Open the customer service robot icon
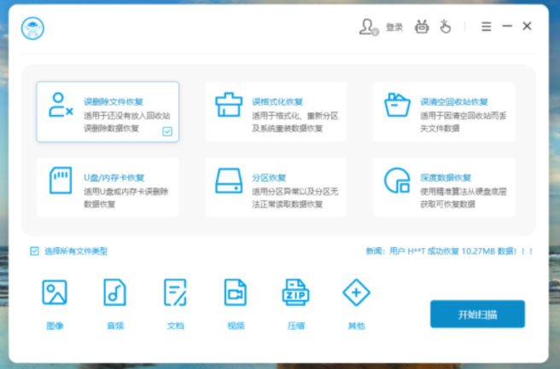 422,26
